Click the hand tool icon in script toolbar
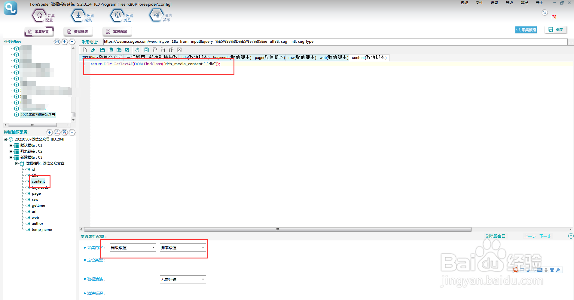The width and height of the screenshot is (574, 300). (x=137, y=50)
